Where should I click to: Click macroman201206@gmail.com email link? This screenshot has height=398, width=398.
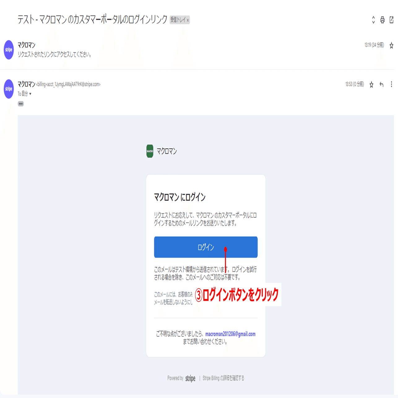tap(230, 334)
